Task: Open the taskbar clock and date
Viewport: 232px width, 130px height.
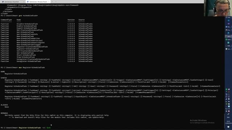Action: tap(228, 122)
